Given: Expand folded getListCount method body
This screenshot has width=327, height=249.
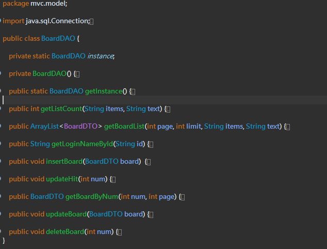Looking at the screenshot, I should [169, 110].
